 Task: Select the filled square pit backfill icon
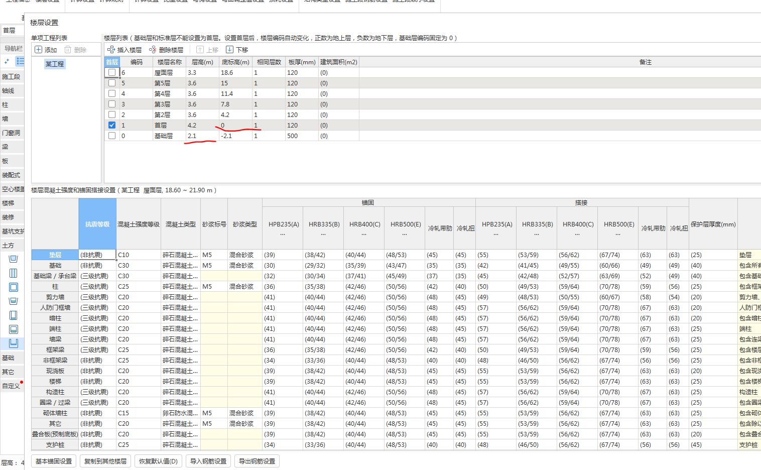[14, 329]
